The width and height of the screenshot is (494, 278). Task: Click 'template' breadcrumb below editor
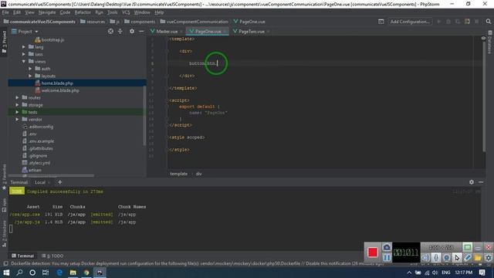click(x=178, y=174)
